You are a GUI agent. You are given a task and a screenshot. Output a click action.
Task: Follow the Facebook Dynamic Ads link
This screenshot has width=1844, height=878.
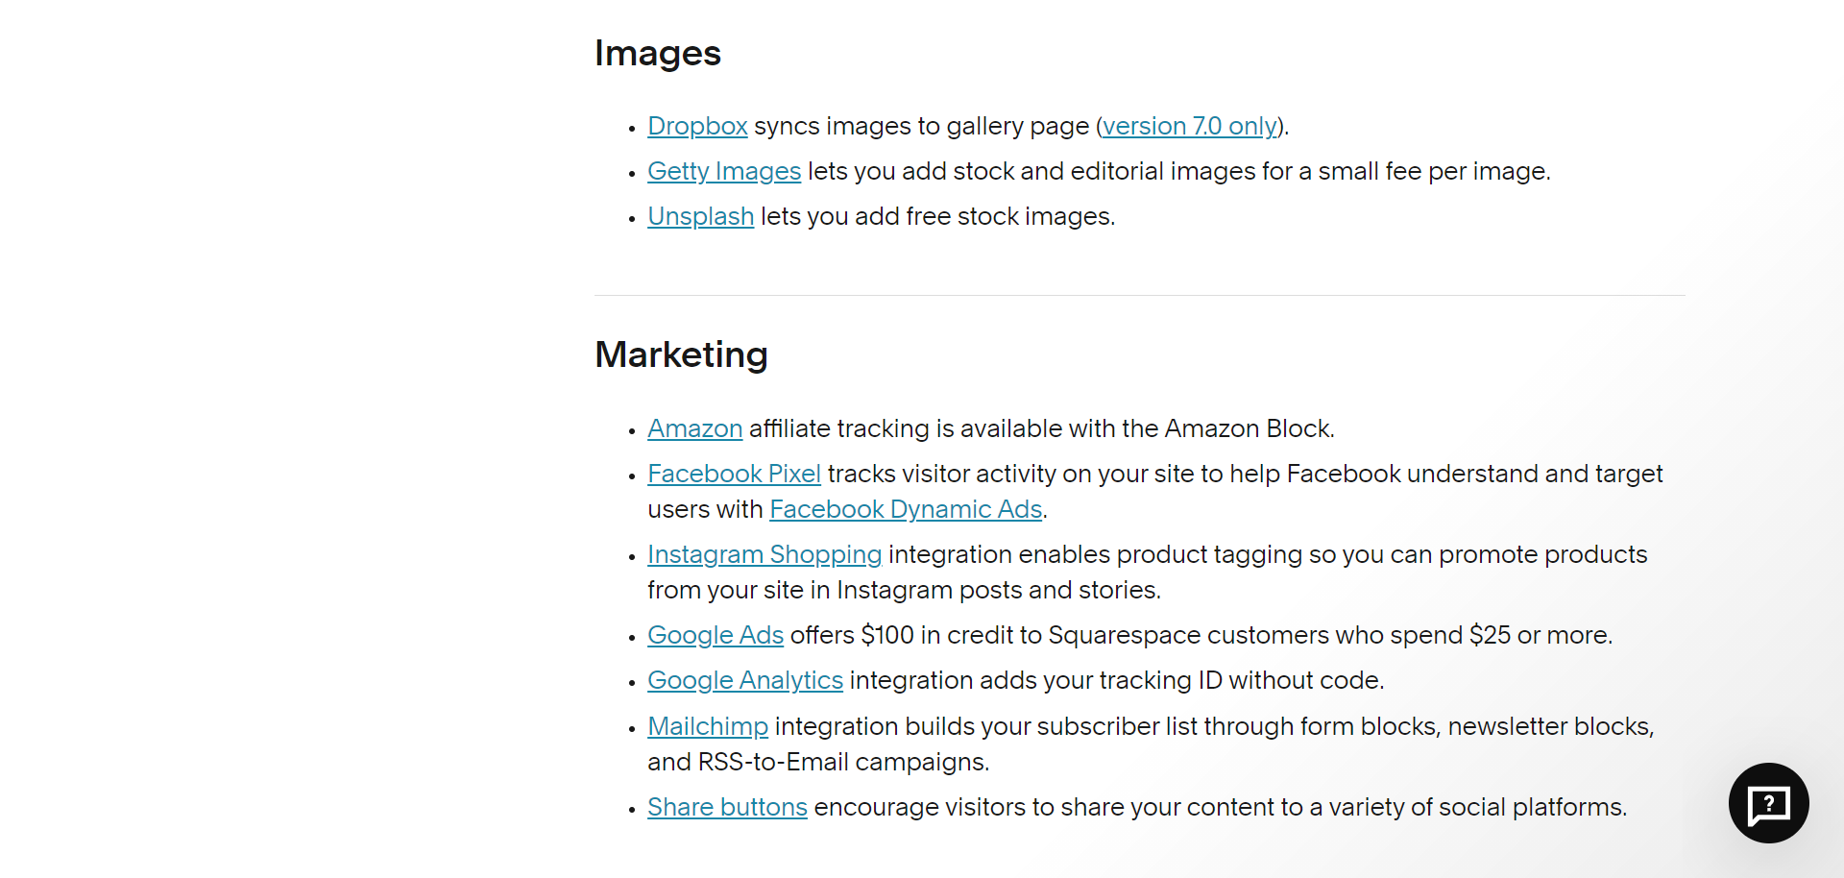point(906,509)
